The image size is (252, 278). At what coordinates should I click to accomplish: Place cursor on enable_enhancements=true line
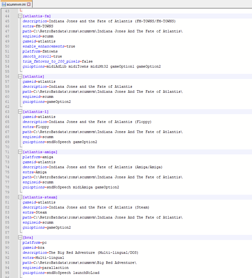click(x=49, y=46)
